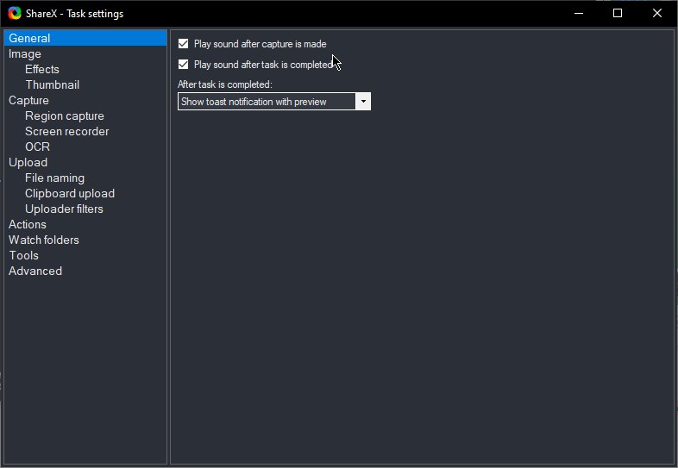
Task: Select the Capture category
Action: [28, 100]
